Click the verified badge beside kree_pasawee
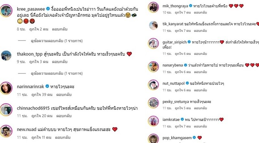Screen dimensions: 259x143 coord(48,9)
